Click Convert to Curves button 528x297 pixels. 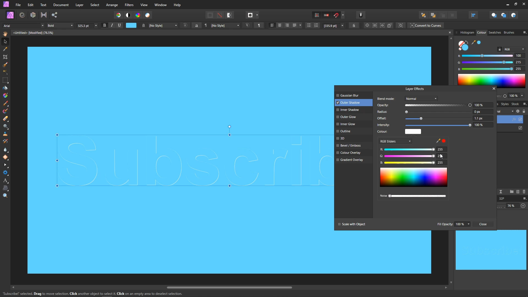426,26
